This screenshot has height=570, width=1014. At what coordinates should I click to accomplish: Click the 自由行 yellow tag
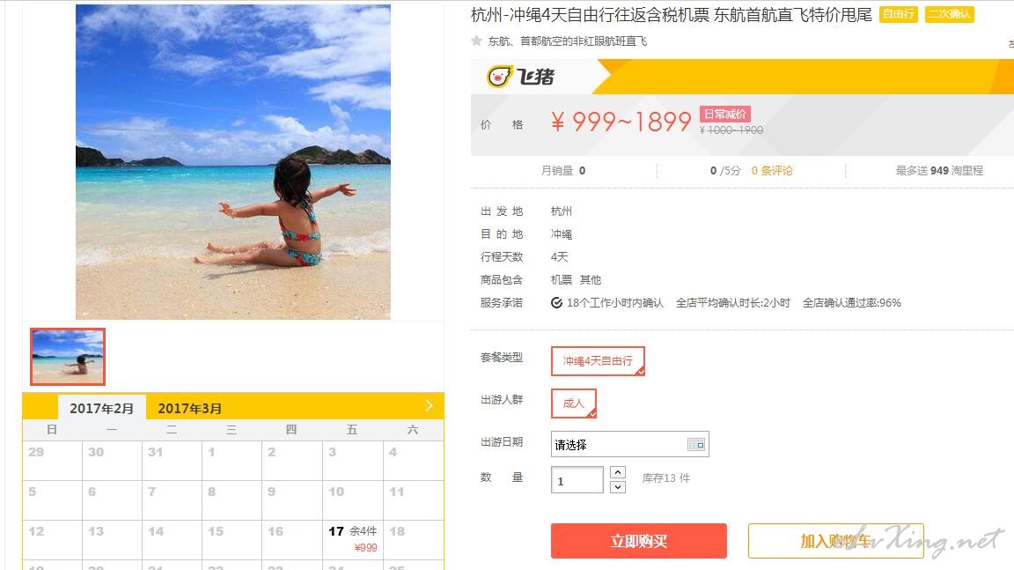898,14
